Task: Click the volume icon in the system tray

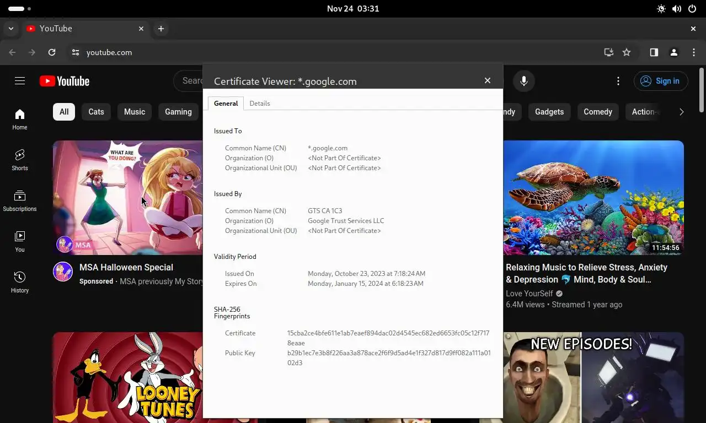Action: (x=677, y=9)
